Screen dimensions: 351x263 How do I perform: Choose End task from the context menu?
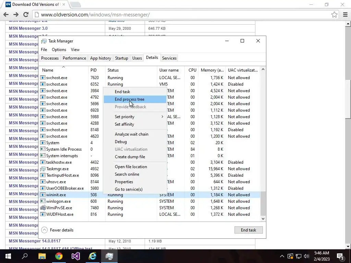pyautogui.click(x=135, y=92)
